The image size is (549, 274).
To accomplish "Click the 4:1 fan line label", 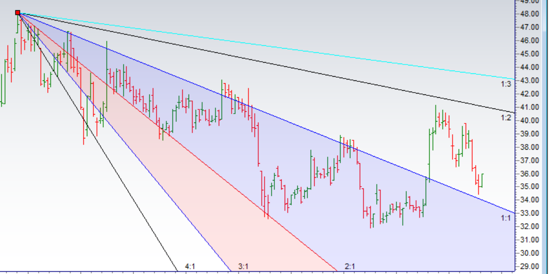I will click(190, 267).
